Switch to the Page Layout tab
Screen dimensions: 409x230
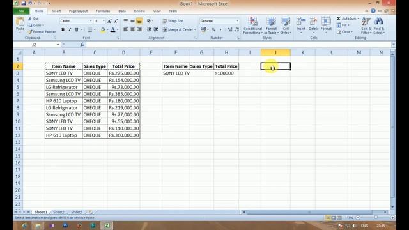click(78, 11)
